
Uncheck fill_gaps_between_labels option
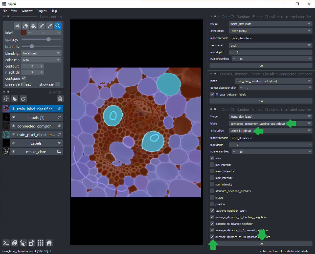coord(212,94)
